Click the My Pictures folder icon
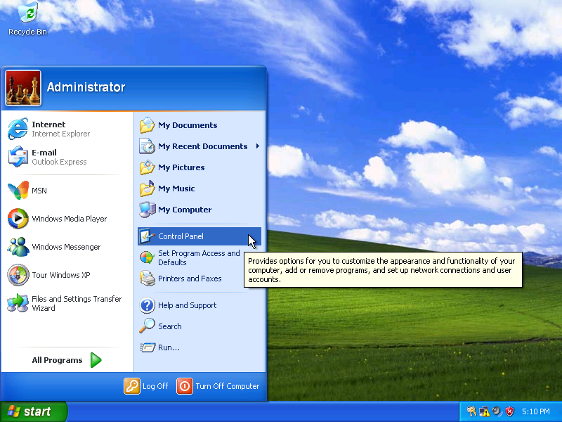Screen dimensions: 562x422 tap(148, 167)
